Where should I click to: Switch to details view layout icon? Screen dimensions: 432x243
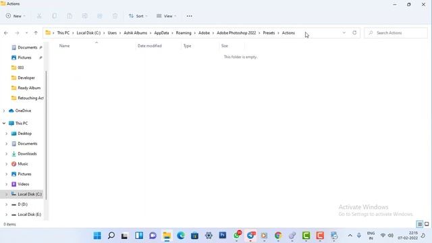coord(420,224)
